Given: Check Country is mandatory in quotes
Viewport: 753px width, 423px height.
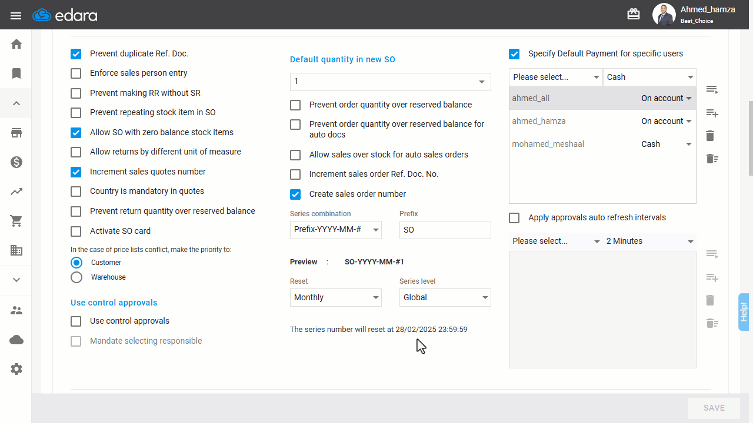Looking at the screenshot, I should tap(76, 192).
